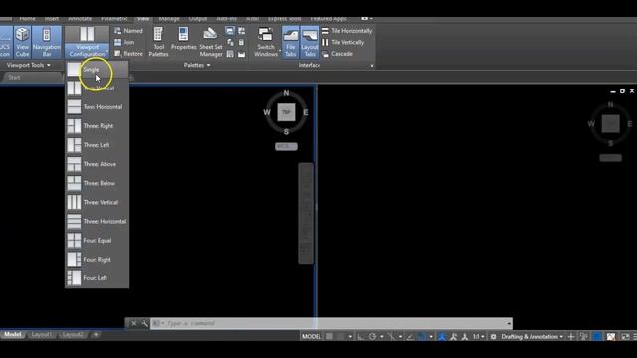
Task: Open the Express Tools ribbon tab
Action: tap(284, 19)
